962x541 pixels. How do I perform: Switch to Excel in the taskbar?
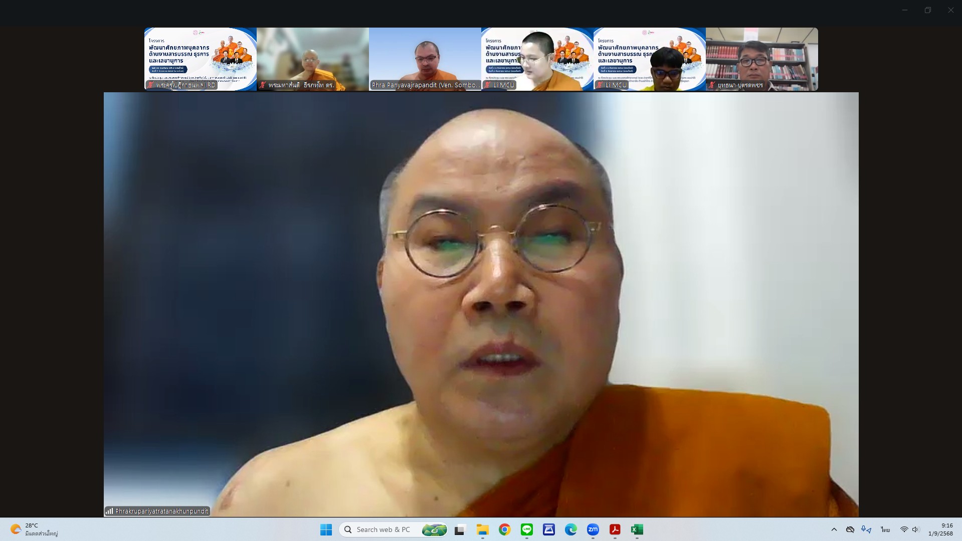pyautogui.click(x=637, y=529)
